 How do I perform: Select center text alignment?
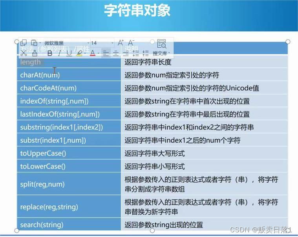point(116,53)
